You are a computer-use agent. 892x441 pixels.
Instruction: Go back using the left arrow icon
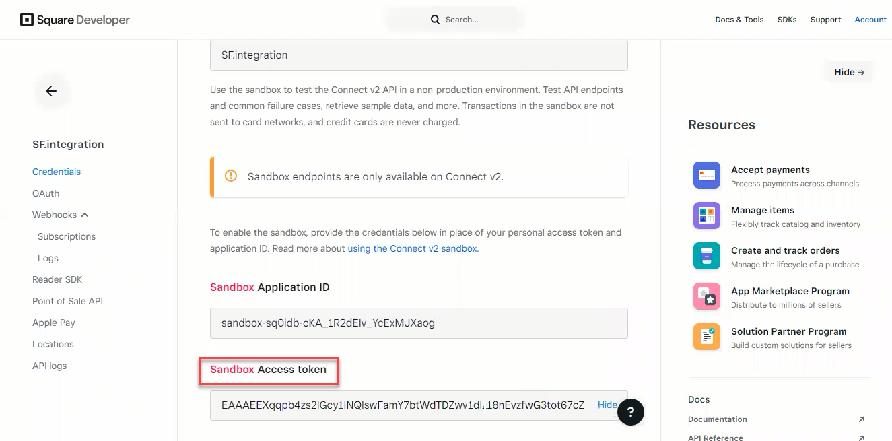pyautogui.click(x=51, y=91)
